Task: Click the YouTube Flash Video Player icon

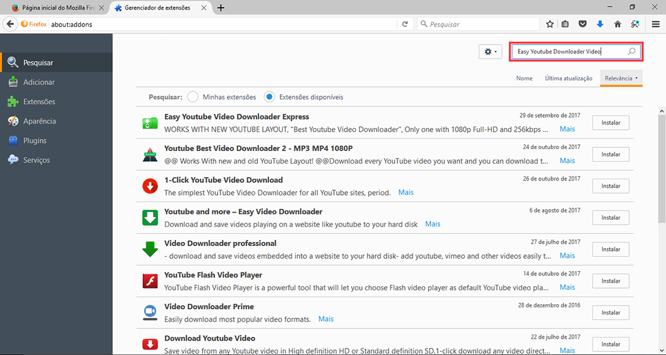Action: pyautogui.click(x=150, y=281)
